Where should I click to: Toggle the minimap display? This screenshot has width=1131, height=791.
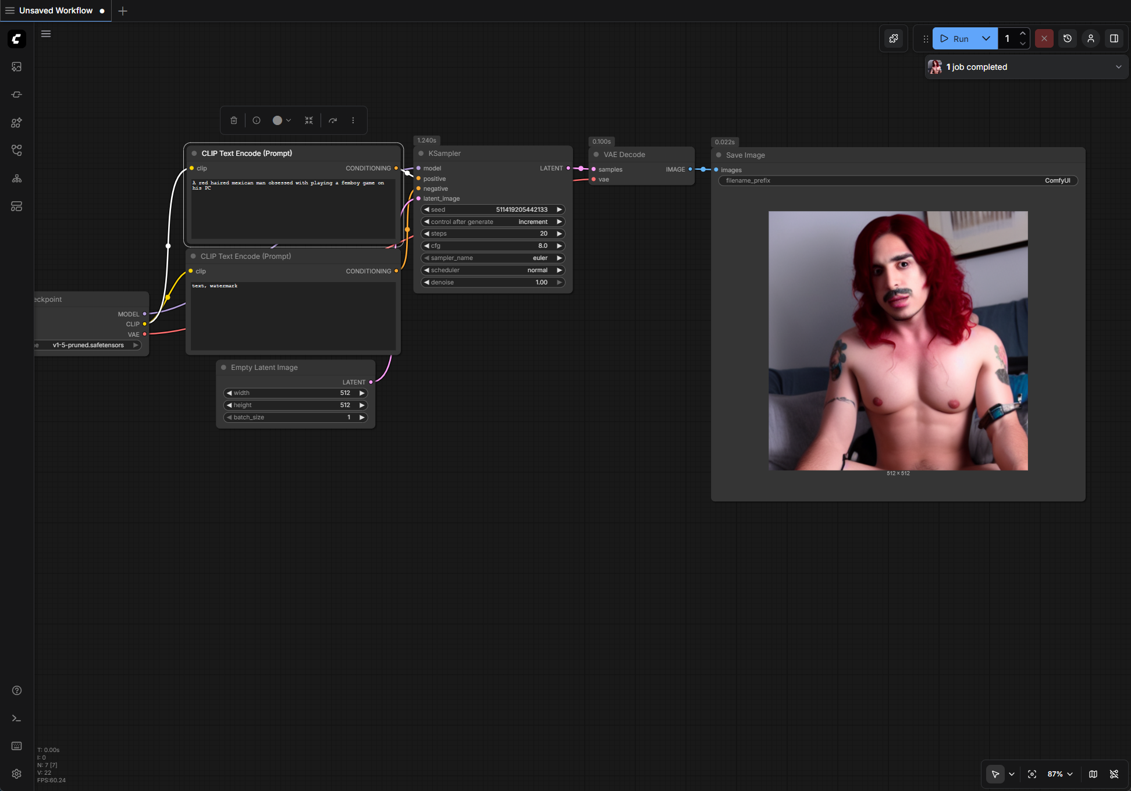(x=1093, y=774)
